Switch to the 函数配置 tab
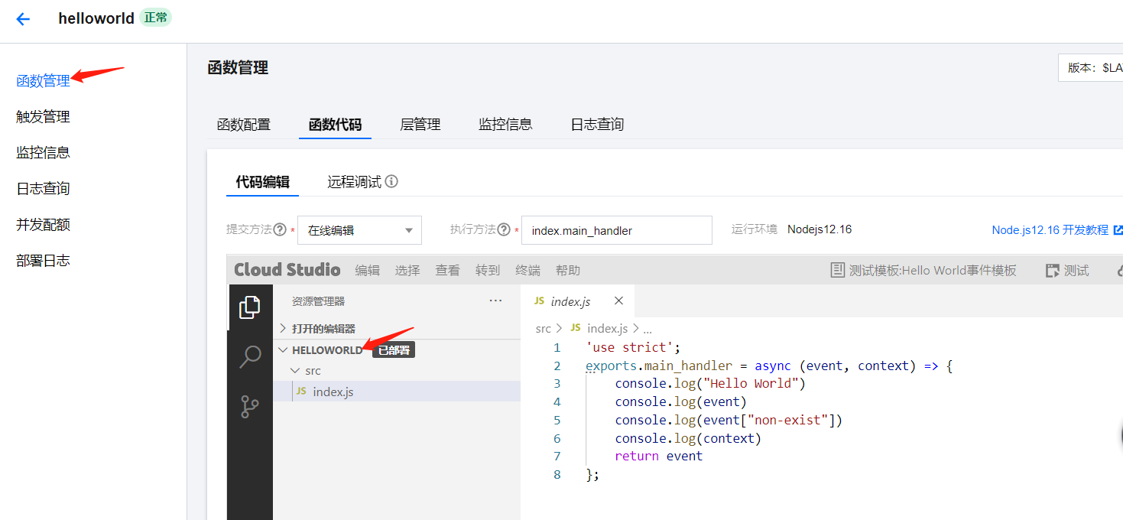 (244, 125)
